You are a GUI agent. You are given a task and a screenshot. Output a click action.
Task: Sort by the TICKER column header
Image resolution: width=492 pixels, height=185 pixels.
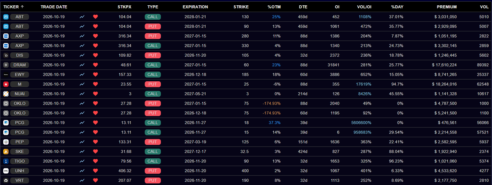click(14, 7)
